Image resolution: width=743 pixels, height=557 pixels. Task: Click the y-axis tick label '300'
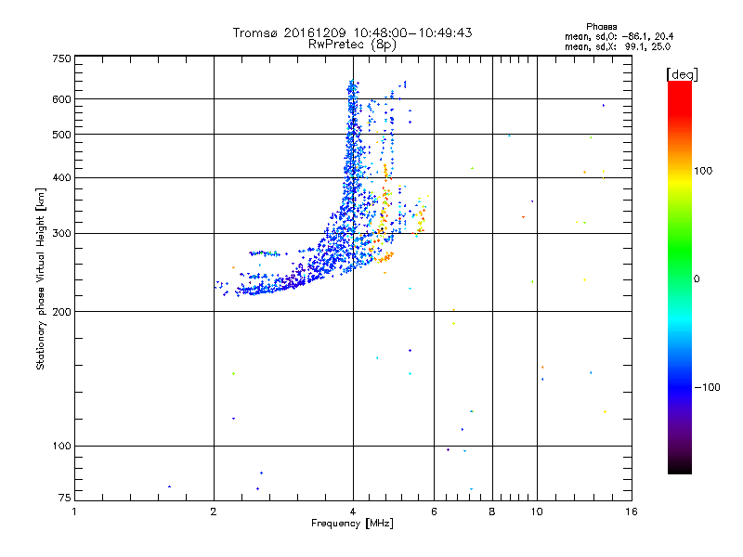[x=61, y=234]
